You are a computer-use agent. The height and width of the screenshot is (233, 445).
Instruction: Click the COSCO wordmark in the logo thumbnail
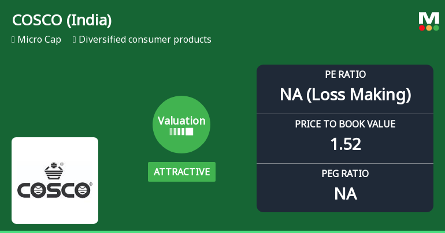[54, 190]
